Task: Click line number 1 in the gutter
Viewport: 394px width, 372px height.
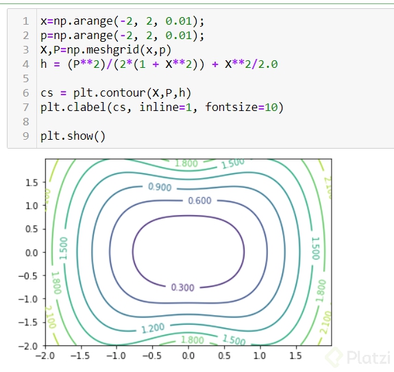Action: coord(25,21)
